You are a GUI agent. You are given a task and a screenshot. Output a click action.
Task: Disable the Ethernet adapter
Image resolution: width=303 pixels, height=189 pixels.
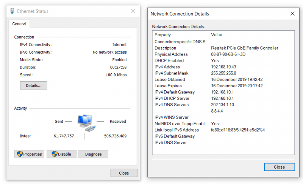(61, 154)
